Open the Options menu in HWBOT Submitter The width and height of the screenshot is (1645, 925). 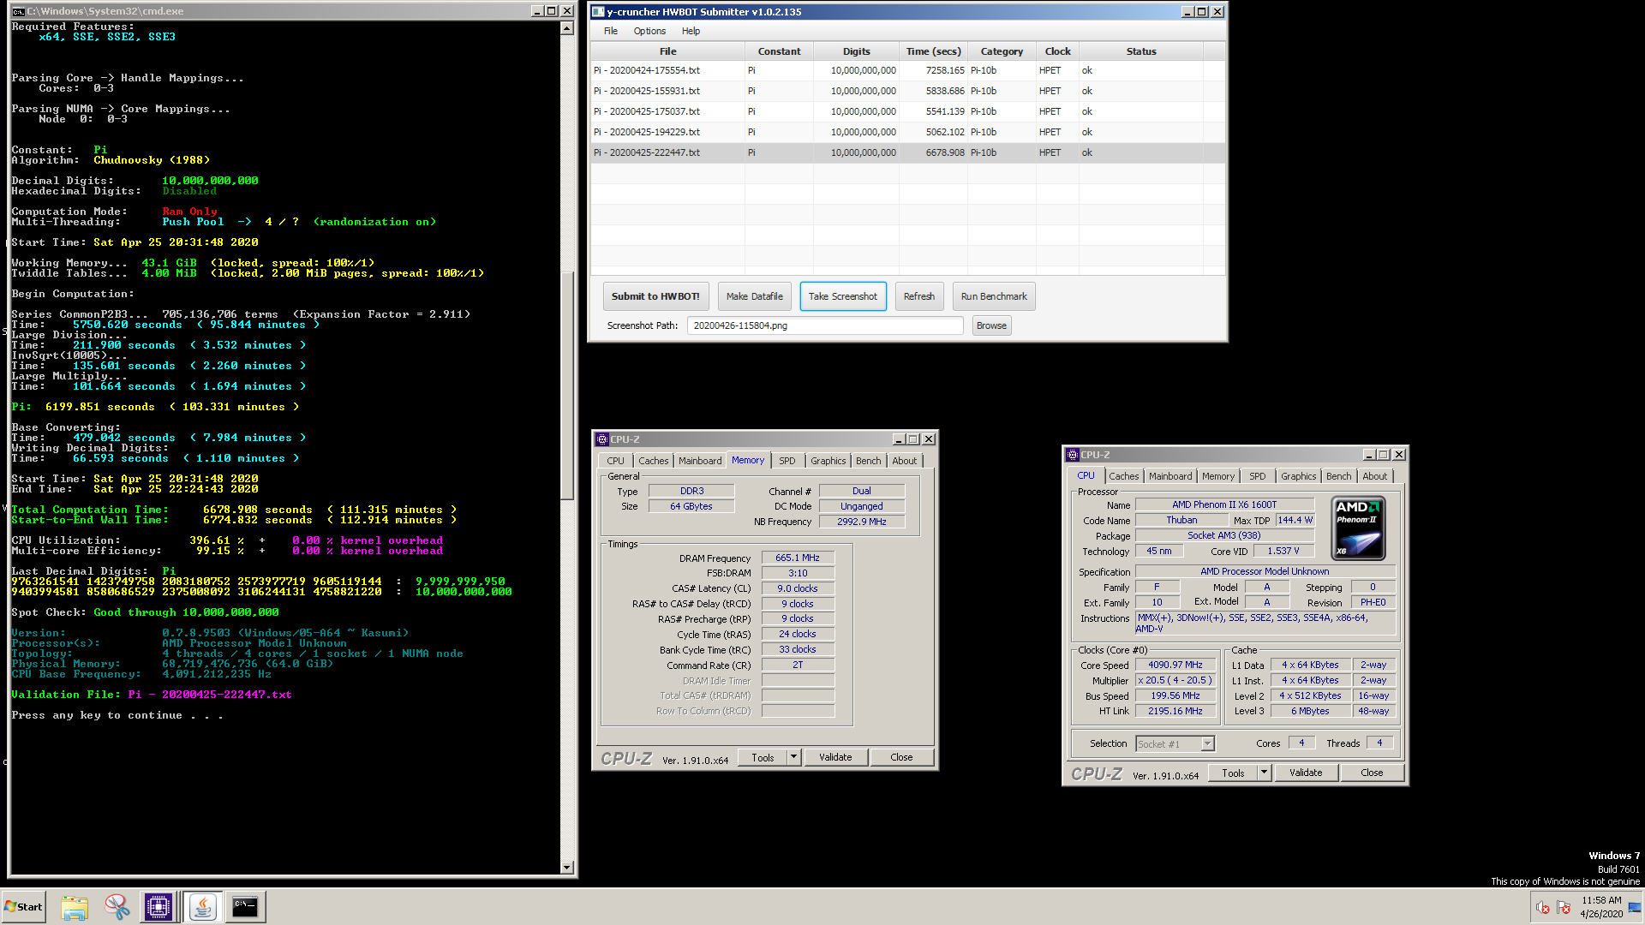click(x=649, y=31)
